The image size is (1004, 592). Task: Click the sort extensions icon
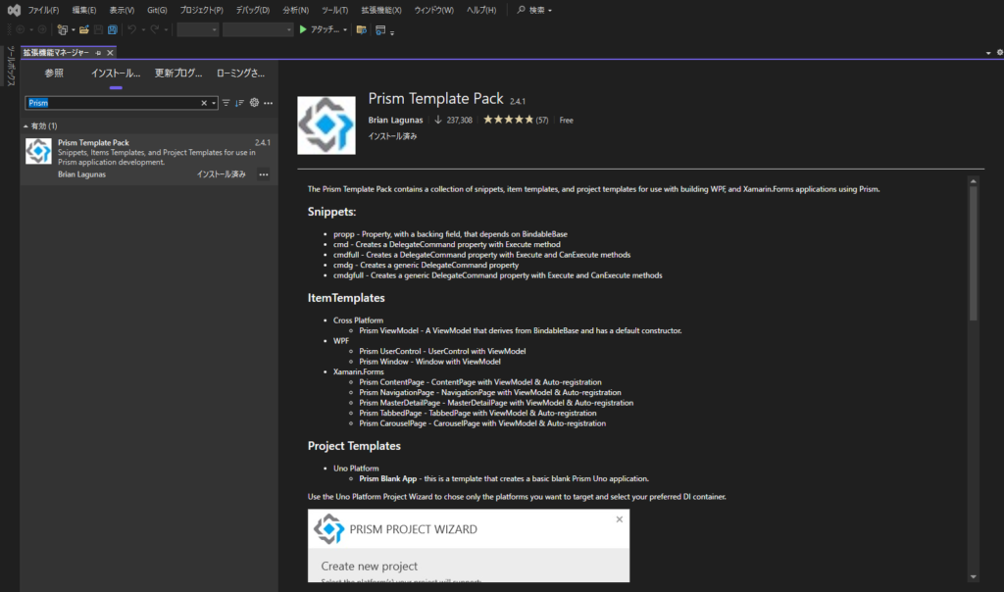[239, 103]
